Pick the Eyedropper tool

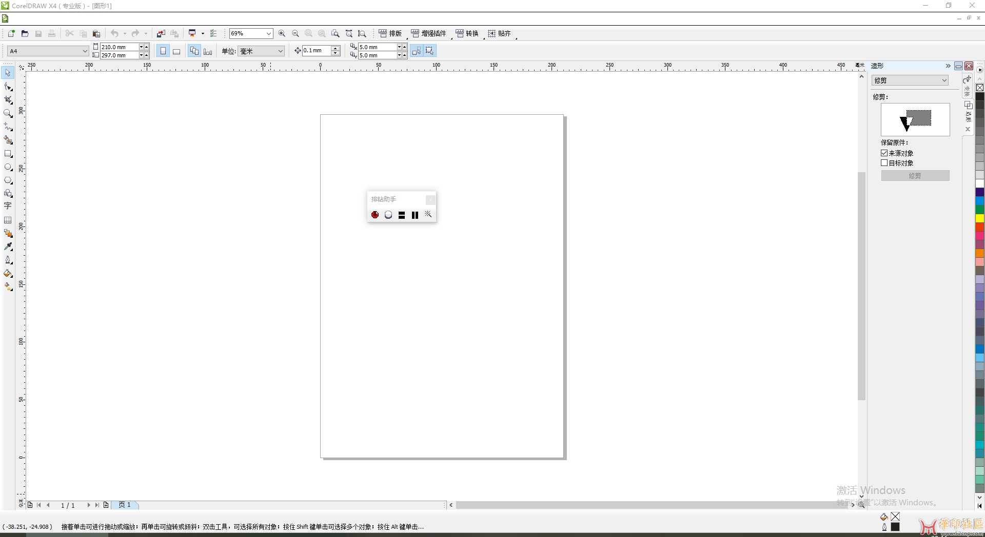click(x=8, y=246)
